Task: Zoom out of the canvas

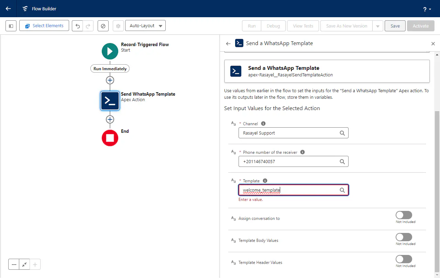Action: (14, 264)
